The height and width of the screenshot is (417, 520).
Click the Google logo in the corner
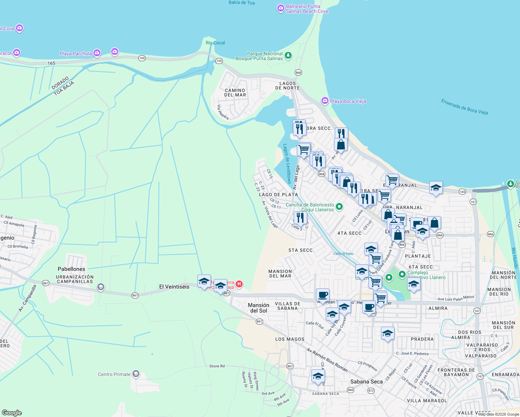click(12, 412)
